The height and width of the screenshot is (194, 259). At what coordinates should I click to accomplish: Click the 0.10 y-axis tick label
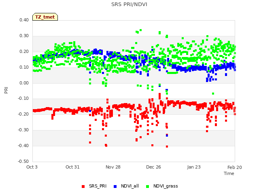pos(24,67)
